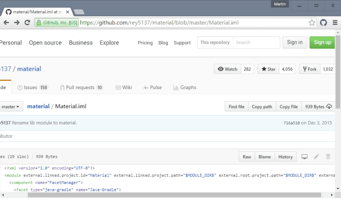The image size is (341, 198).
Task: Fork the material repository
Action: click(309, 69)
